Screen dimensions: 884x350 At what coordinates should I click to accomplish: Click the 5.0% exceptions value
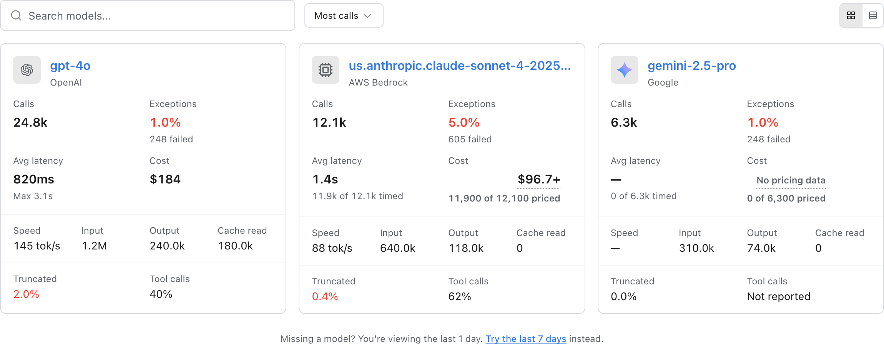click(x=464, y=122)
